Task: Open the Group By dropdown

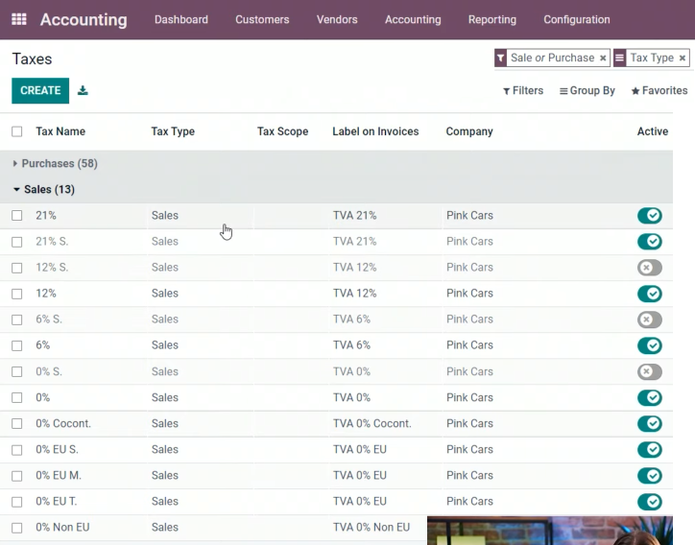Action: 587,91
